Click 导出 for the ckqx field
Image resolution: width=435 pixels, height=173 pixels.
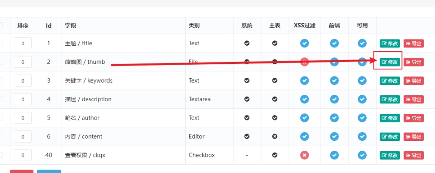click(x=414, y=155)
